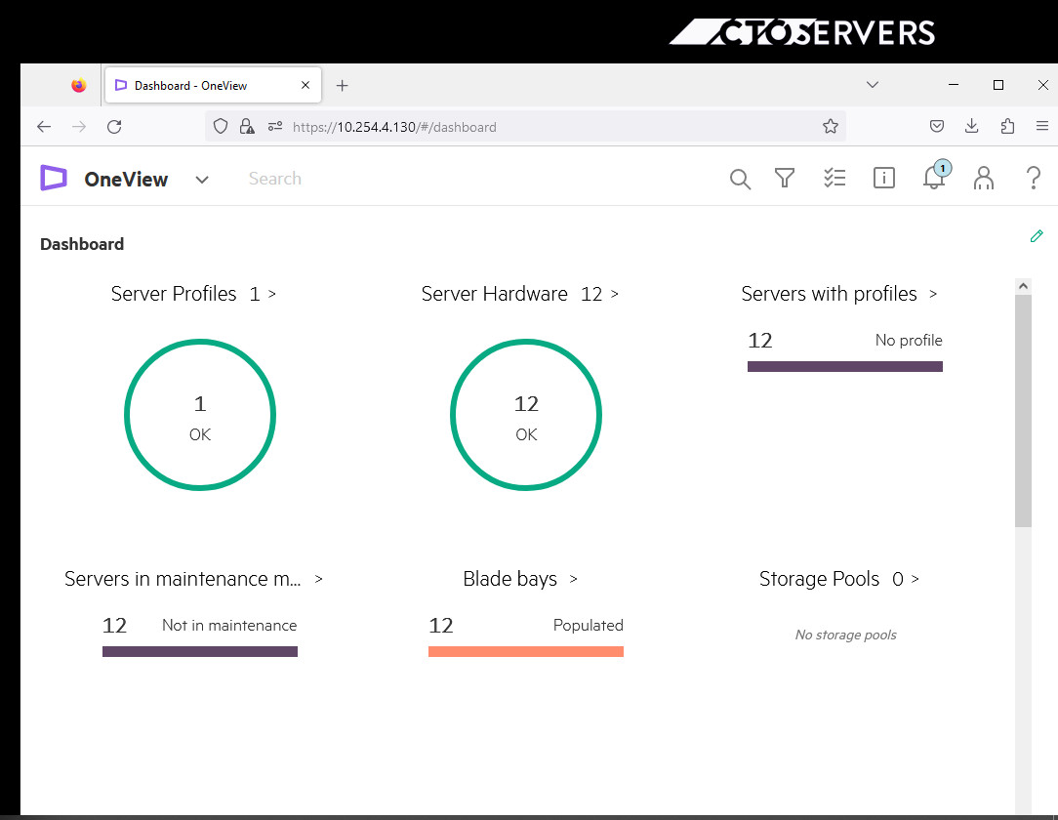The width and height of the screenshot is (1058, 820).
Task: Click the No profile purple bar
Action: point(845,366)
